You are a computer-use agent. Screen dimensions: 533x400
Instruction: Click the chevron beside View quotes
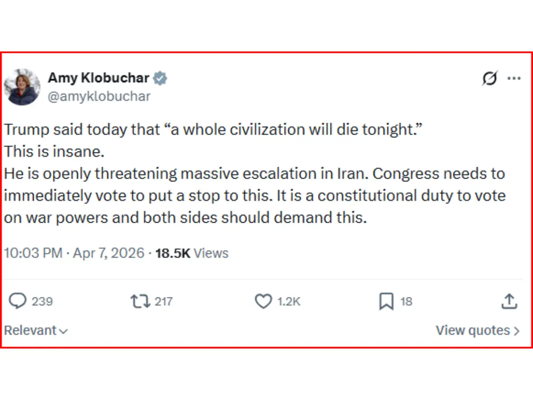[516, 331]
